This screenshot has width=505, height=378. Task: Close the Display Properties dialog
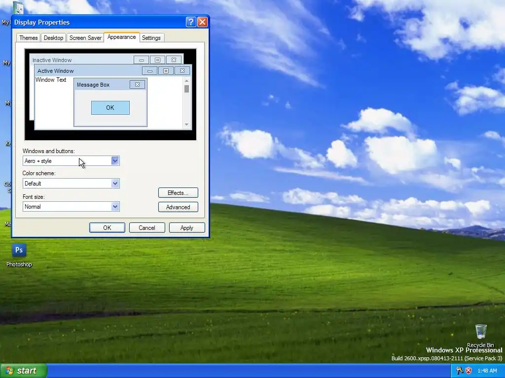202,22
